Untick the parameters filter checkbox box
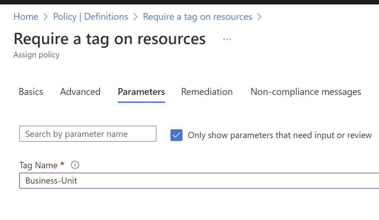 (176, 135)
